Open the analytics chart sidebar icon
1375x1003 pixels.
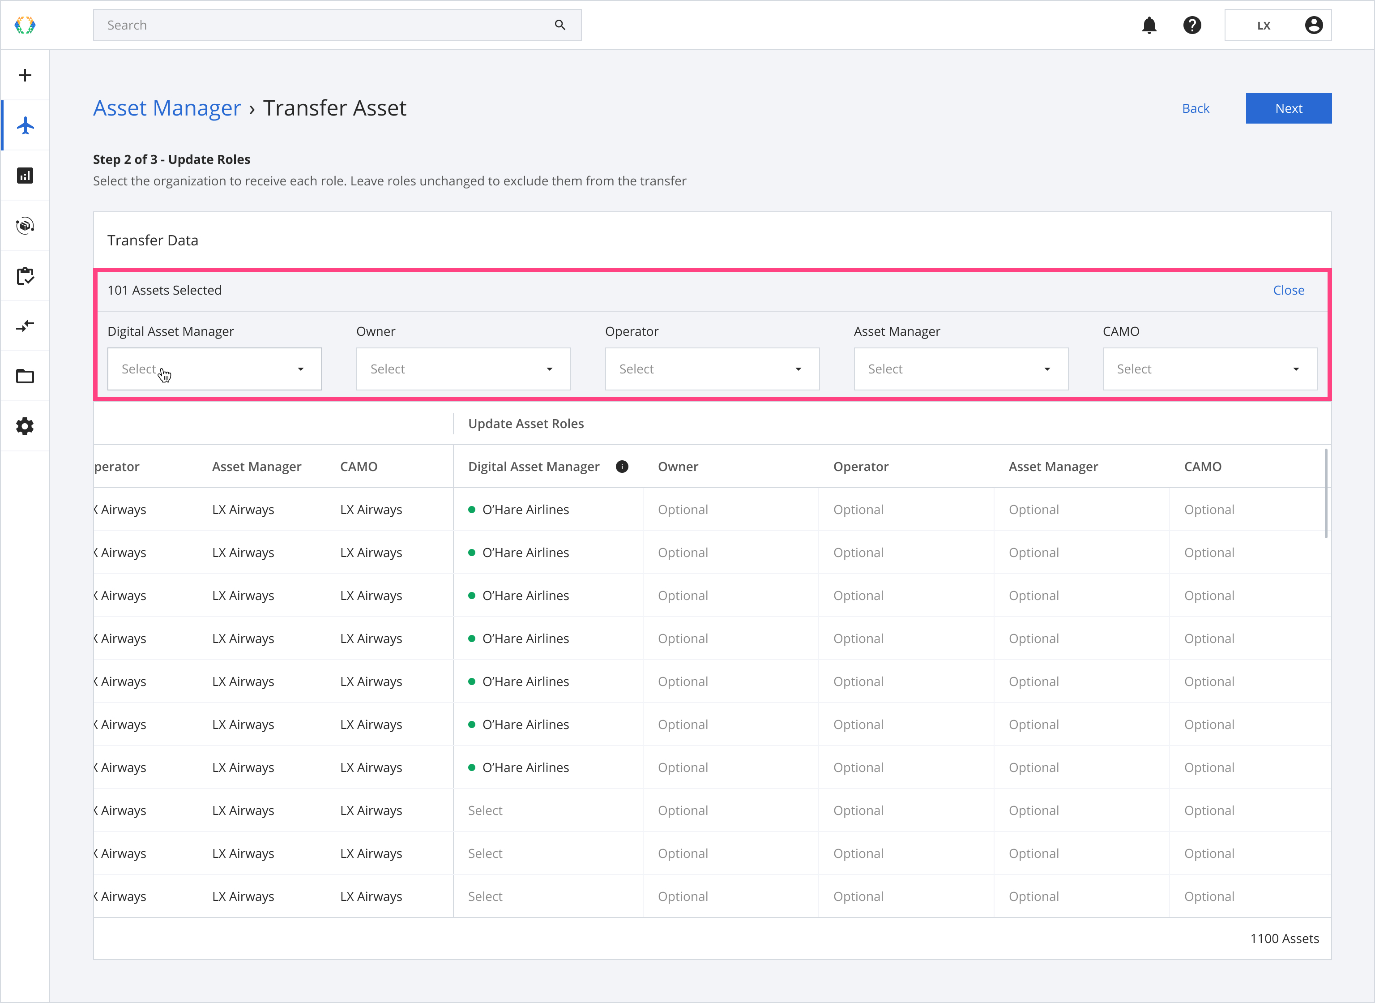[25, 176]
